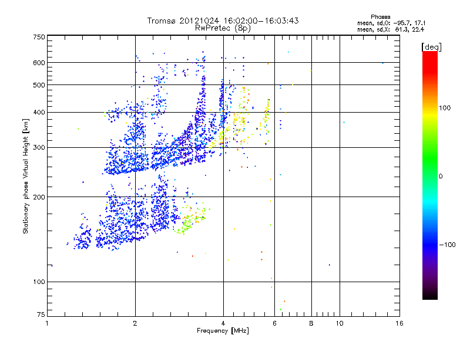Click the x-axis tick label '8'

pos(311,323)
